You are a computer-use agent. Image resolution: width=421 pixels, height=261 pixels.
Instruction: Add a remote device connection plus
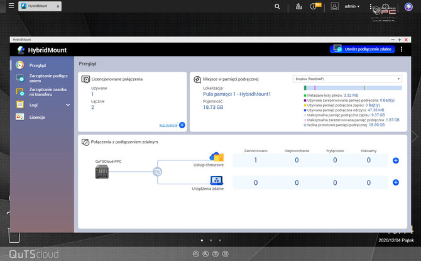click(395, 182)
